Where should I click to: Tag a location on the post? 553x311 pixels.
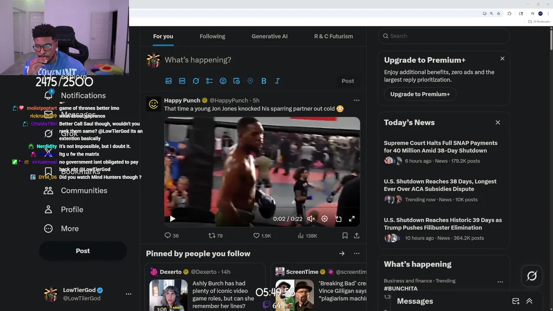(250, 81)
